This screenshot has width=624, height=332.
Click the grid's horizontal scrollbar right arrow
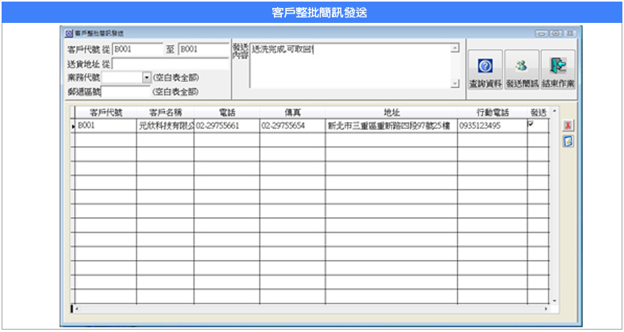tap(546, 308)
